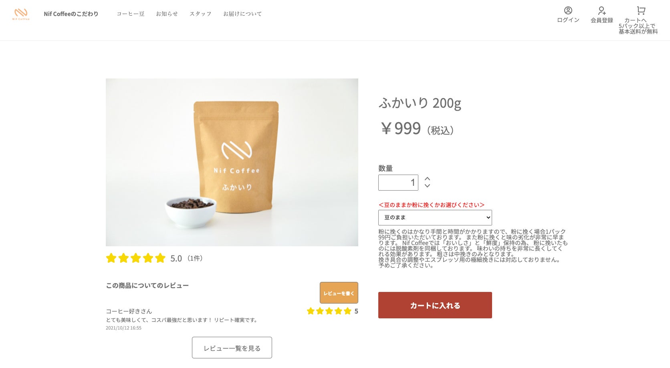The image size is (670, 368).
Task: Open the お届けについて page
Action: pos(242,14)
